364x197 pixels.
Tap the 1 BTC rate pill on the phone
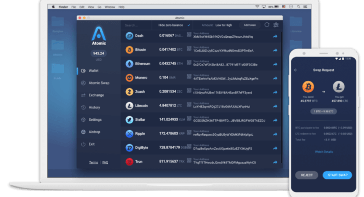pos(323,111)
